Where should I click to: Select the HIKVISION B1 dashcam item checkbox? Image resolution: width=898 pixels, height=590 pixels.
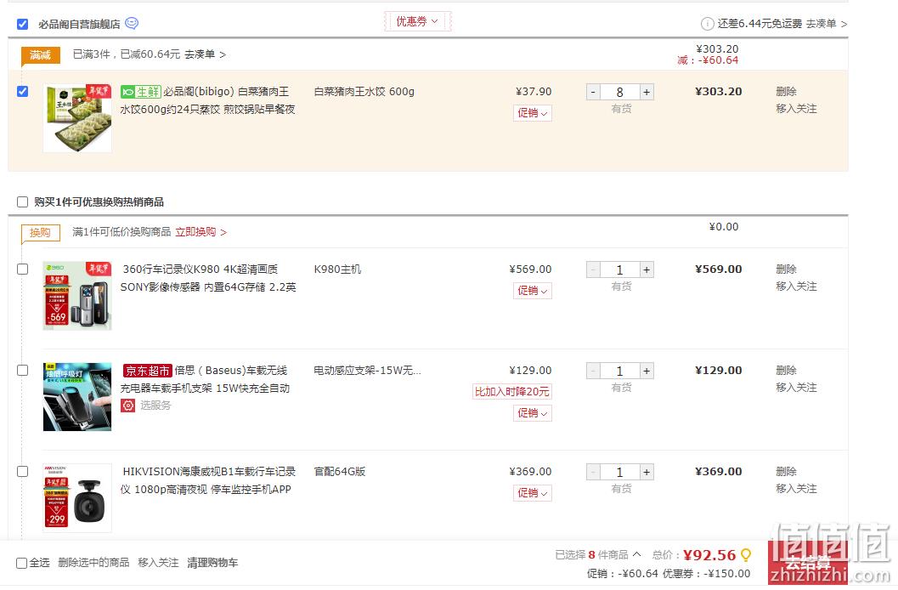(22, 472)
